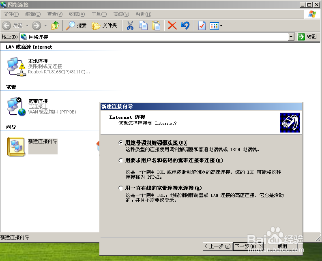The image size is (322, 261).
Task: Click the 本地连接 connection name label
Action: tap(38, 61)
